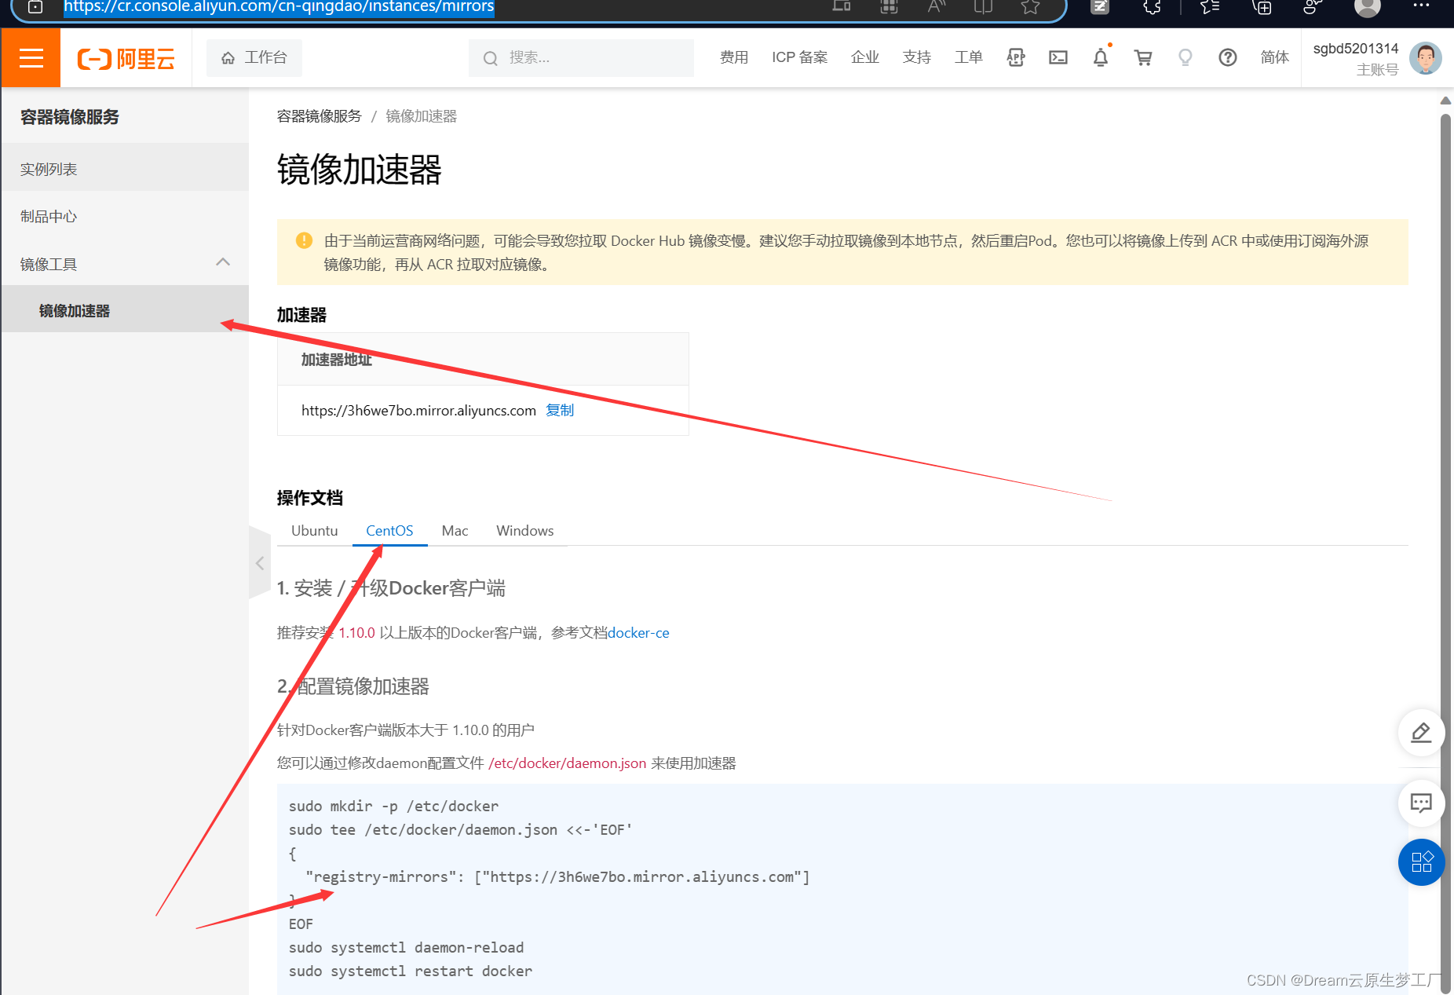Click the browser QR code grid icon
The width and height of the screenshot is (1454, 995).
pos(889,7)
